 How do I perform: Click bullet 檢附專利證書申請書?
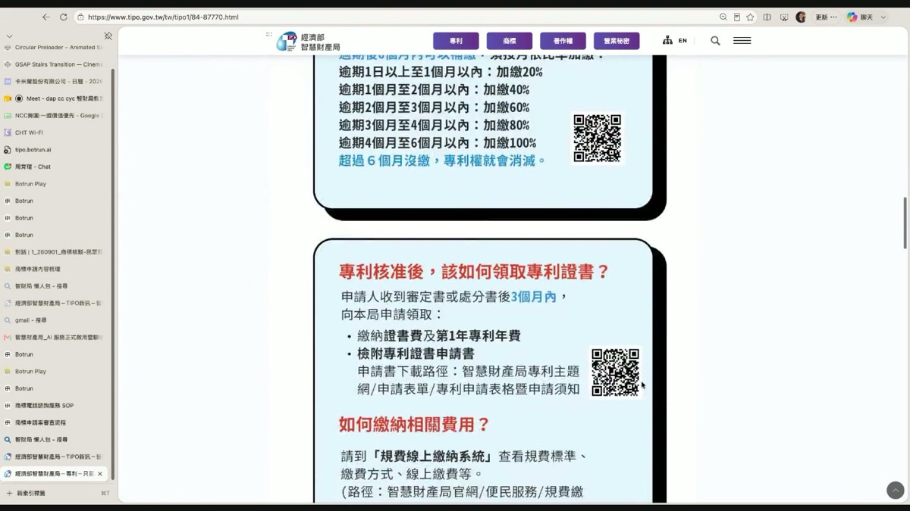[x=416, y=354]
